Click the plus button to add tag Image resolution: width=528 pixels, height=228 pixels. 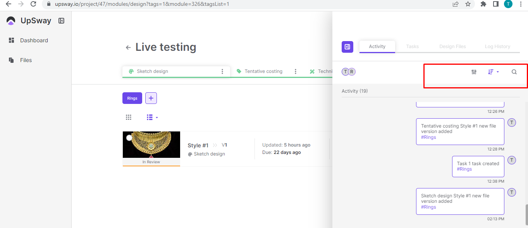tap(151, 98)
